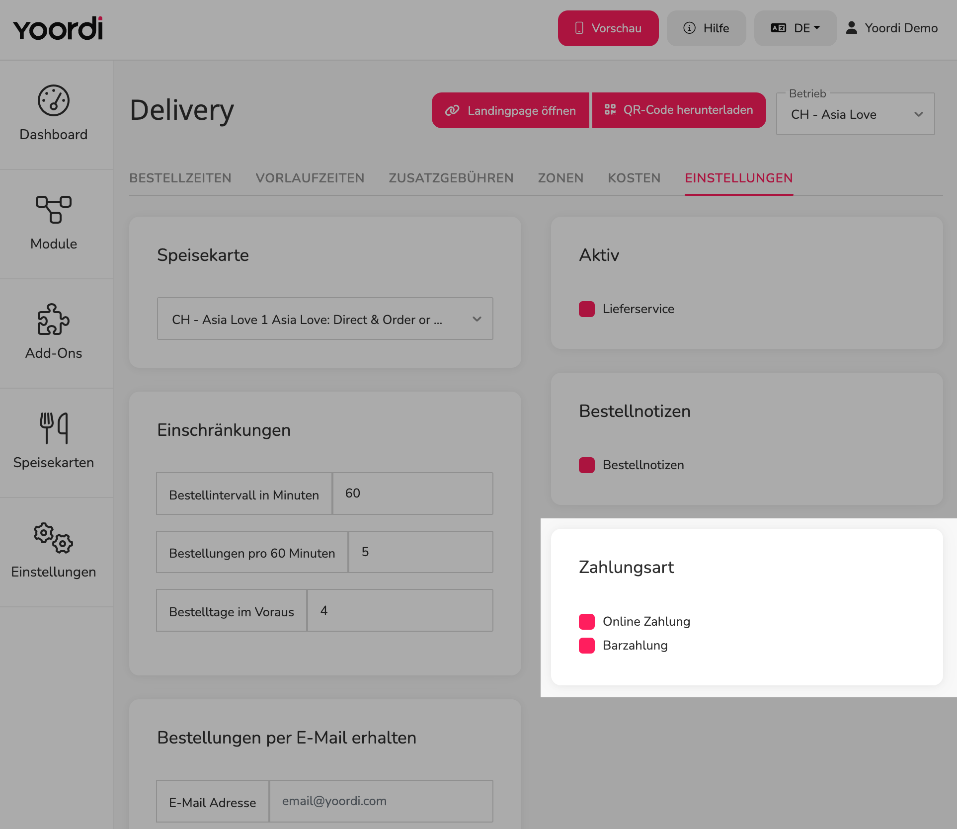This screenshot has width=957, height=829.
Task: Click the Betrieb dropdown chevron arrow
Action: tap(919, 114)
